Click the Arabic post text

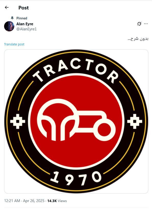coord(138,39)
